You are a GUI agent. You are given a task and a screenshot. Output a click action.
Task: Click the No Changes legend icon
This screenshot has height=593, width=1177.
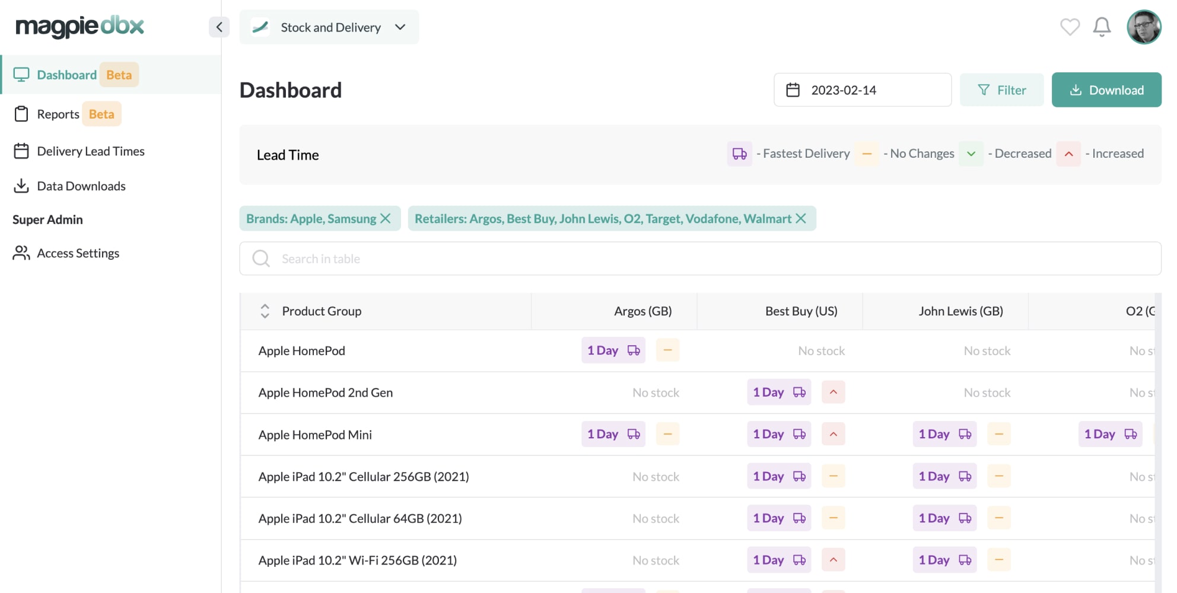(867, 154)
